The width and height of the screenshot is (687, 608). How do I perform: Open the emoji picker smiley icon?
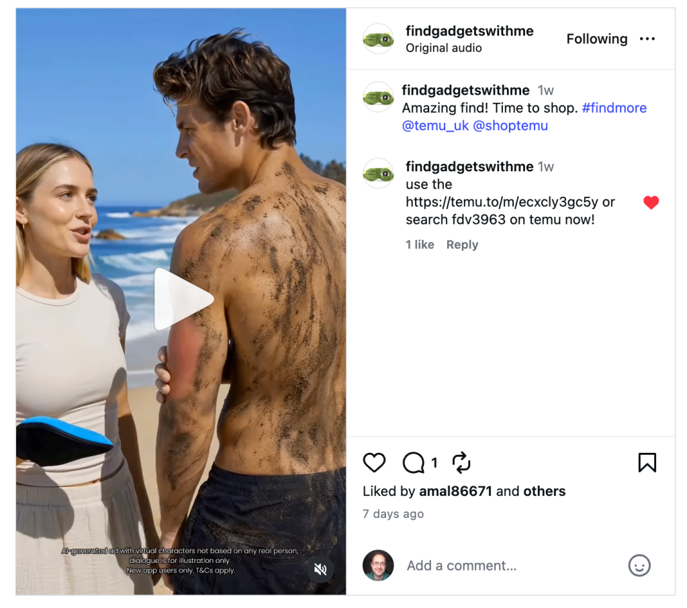click(639, 566)
